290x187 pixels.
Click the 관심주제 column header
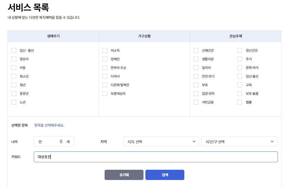(236, 36)
